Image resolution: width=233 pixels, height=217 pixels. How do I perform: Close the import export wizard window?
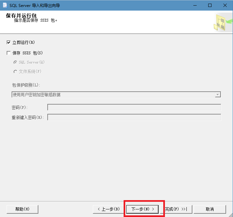[x=225, y=5]
